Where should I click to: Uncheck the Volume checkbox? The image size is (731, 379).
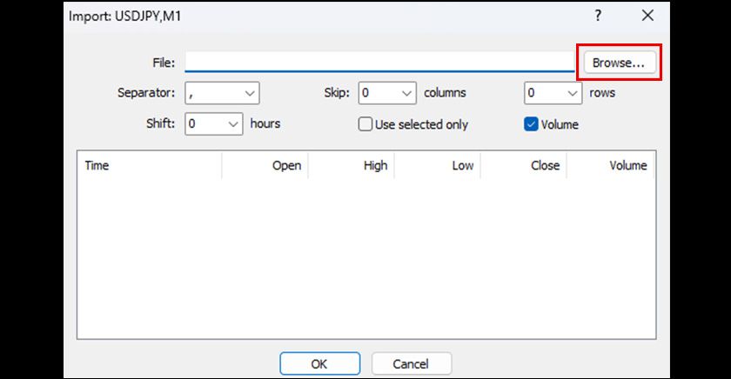[531, 124]
